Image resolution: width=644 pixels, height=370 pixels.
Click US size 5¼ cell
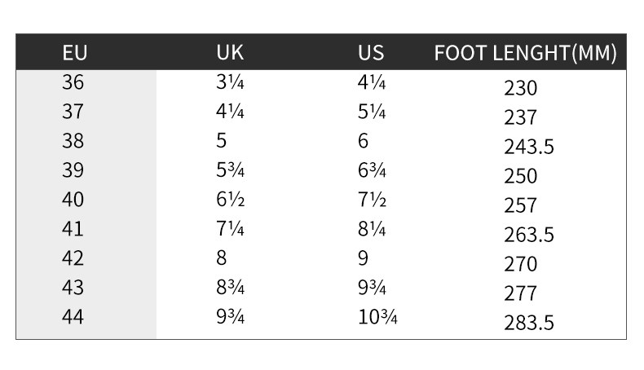coord(372,112)
